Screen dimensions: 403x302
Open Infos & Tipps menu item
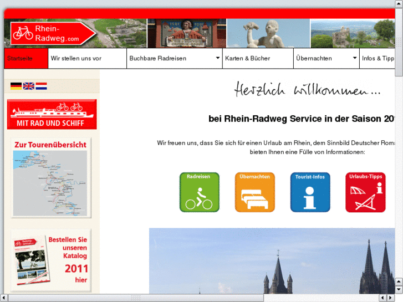[377, 58]
